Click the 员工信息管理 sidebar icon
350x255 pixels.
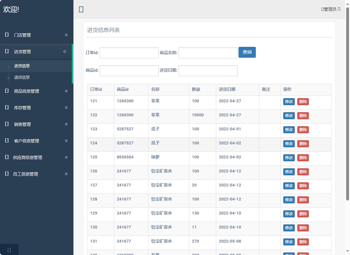(x=6, y=174)
